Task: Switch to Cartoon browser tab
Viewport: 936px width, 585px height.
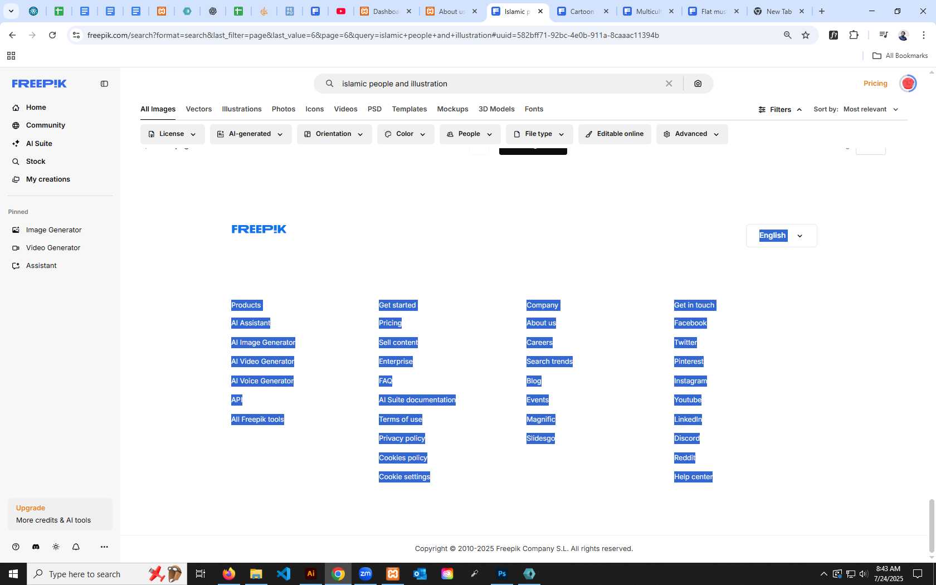Action: (x=582, y=11)
